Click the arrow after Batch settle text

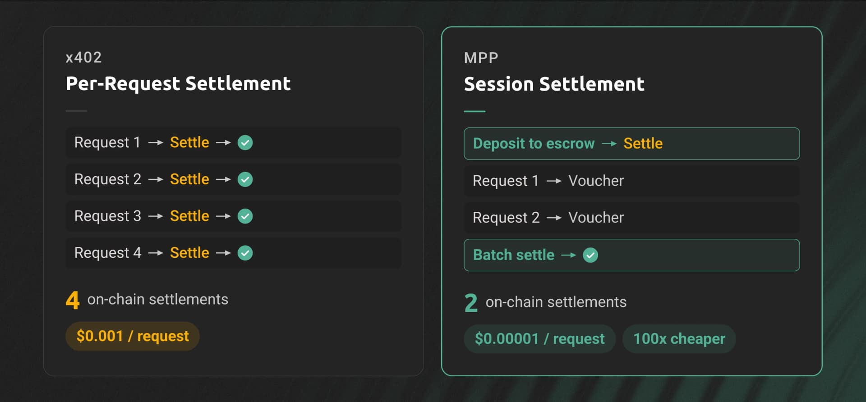(x=568, y=256)
